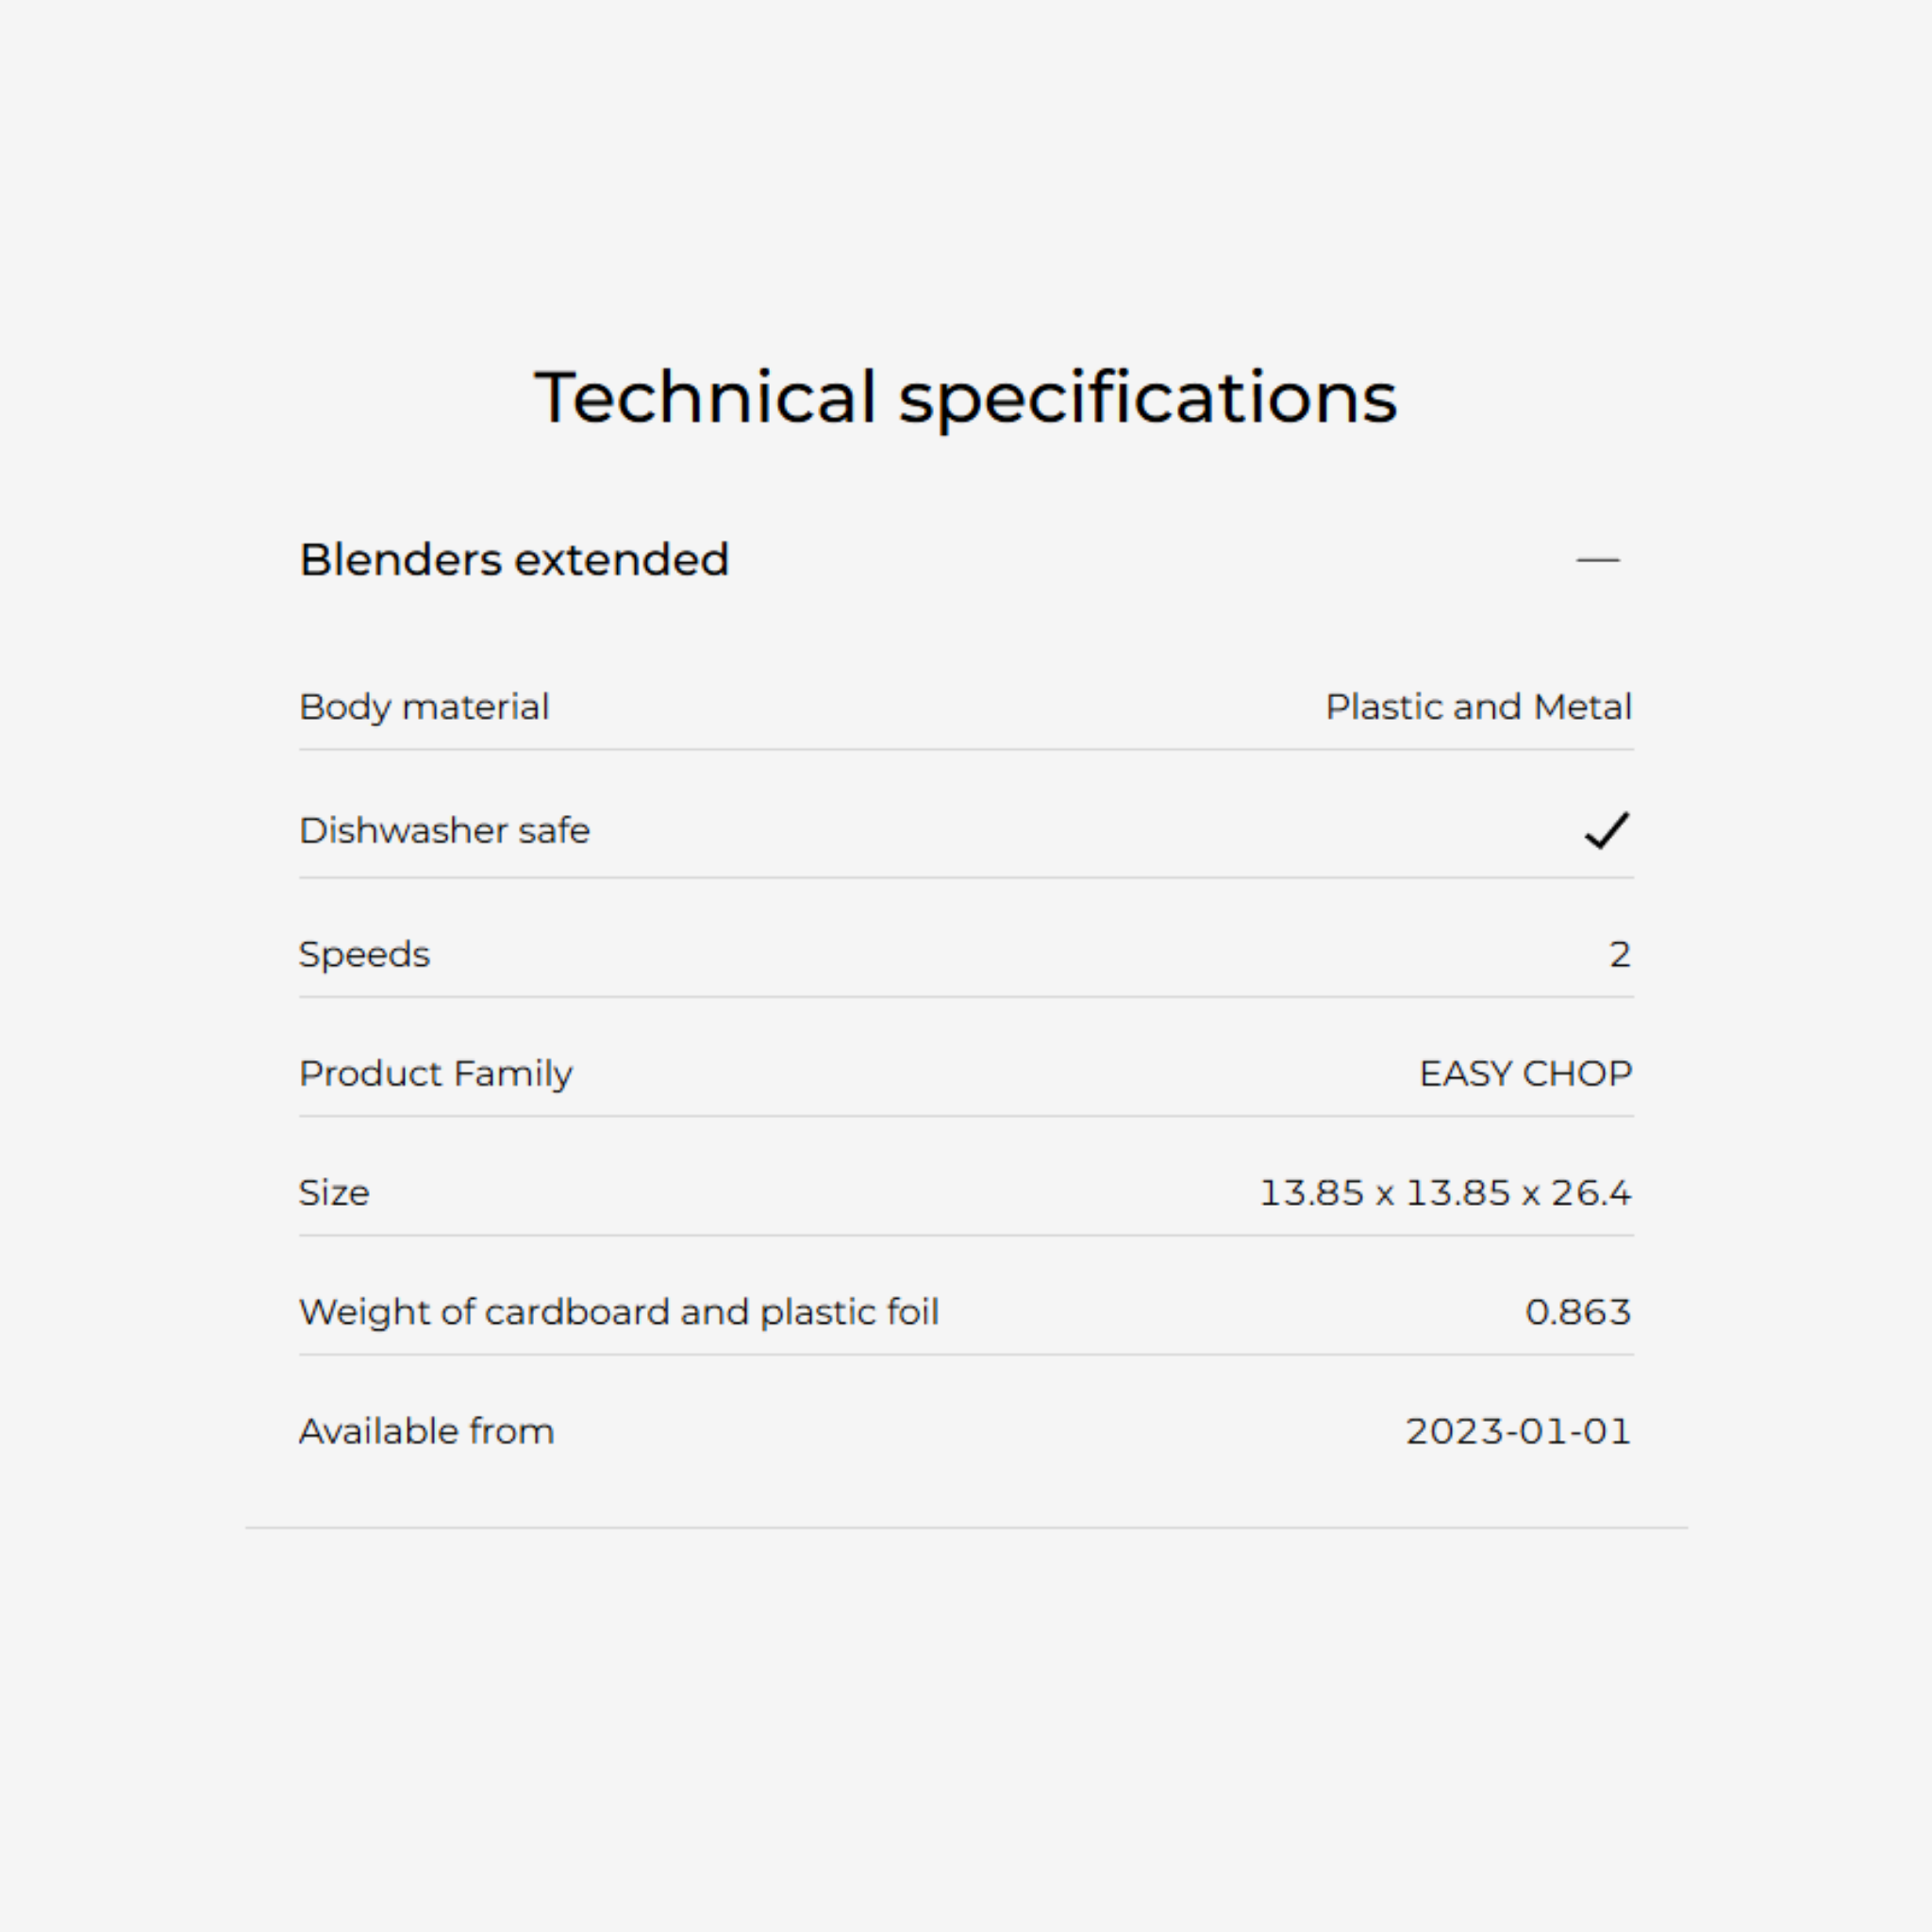Click the divider line below the Speeds row
This screenshot has height=1932, width=1932.
[x=966, y=997]
